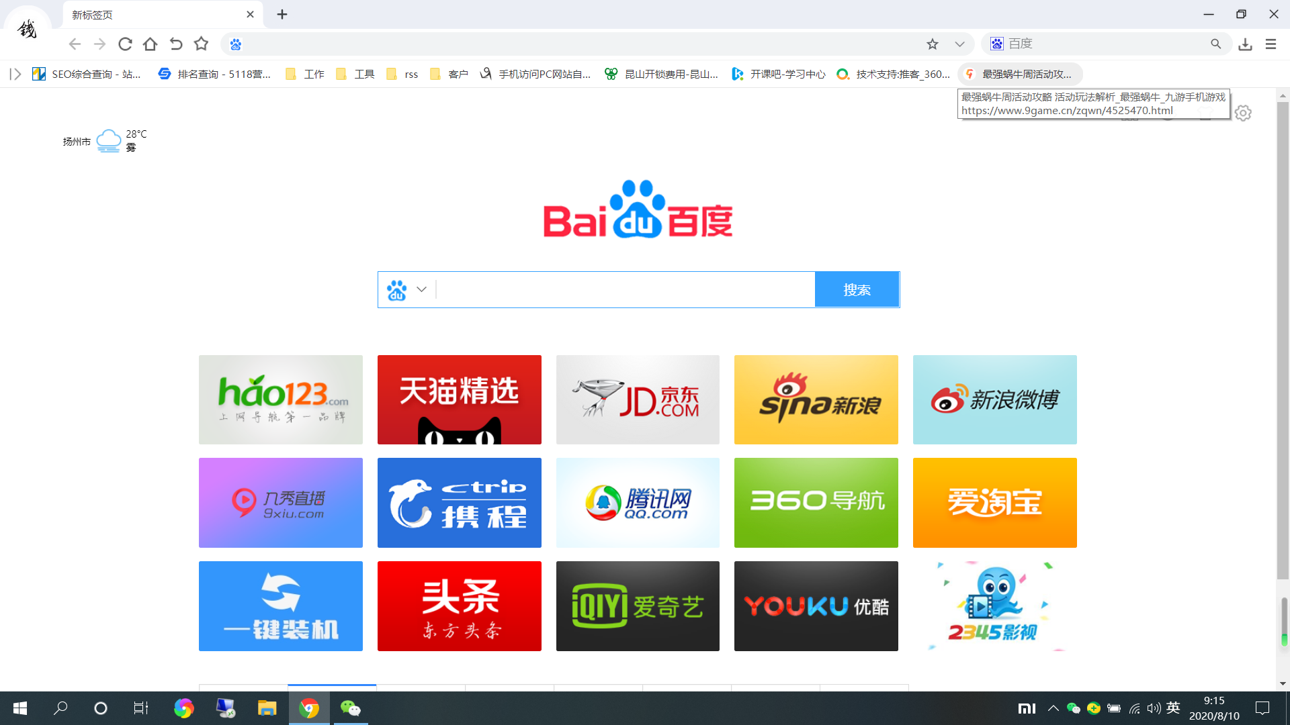Expand the search engine selector dropdown

click(421, 289)
